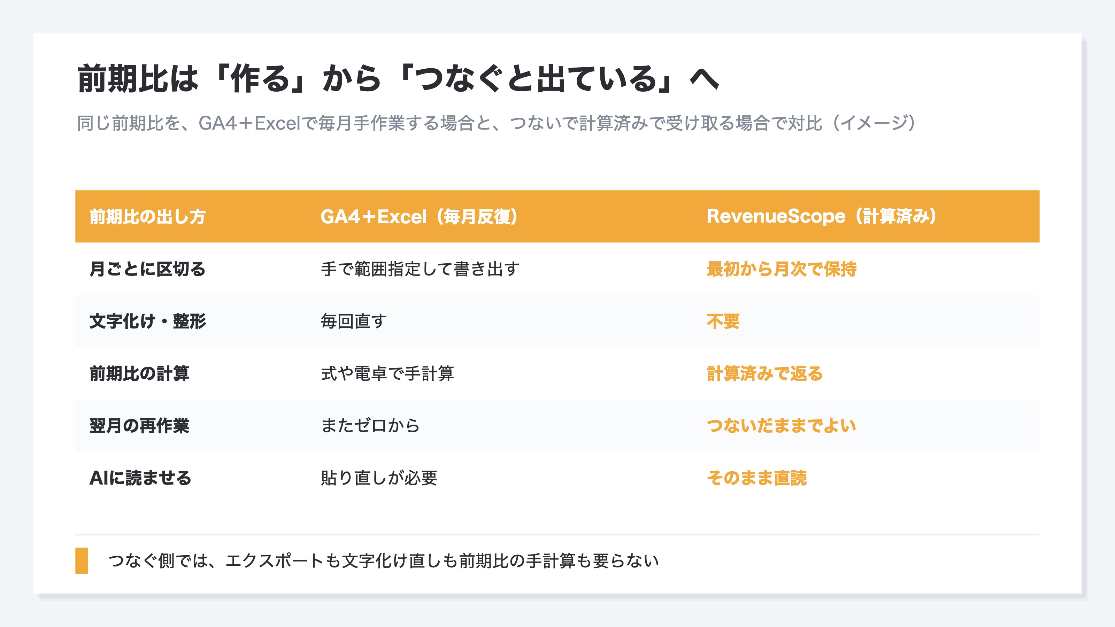The height and width of the screenshot is (627, 1115).
Task: Click the row label AIに読ませる
Action: click(x=140, y=478)
